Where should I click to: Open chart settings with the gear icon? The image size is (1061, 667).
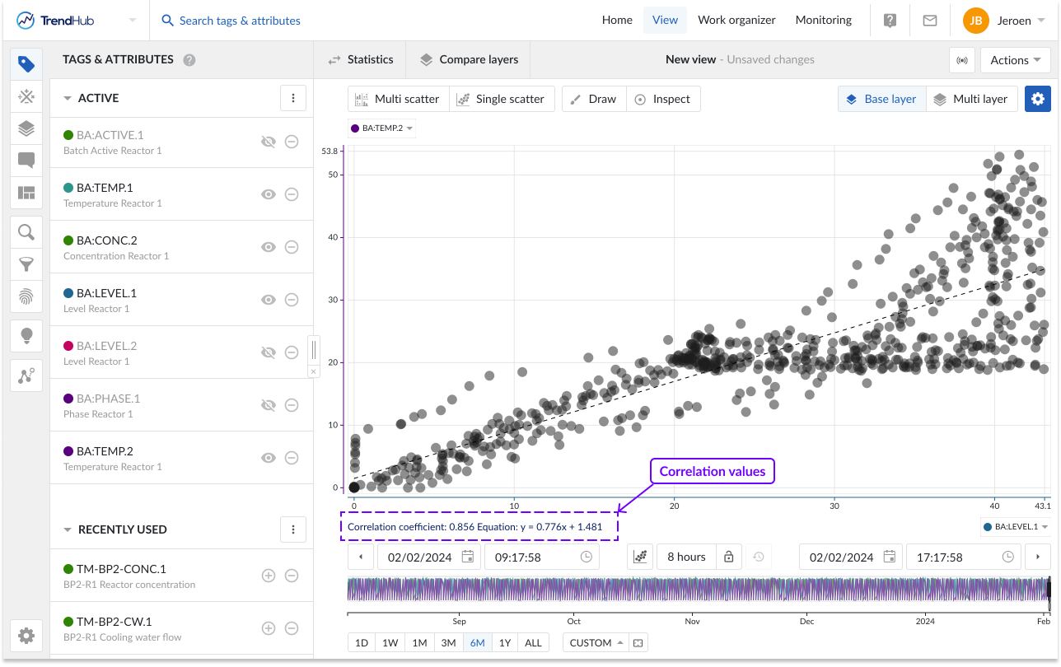pyautogui.click(x=1037, y=98)
